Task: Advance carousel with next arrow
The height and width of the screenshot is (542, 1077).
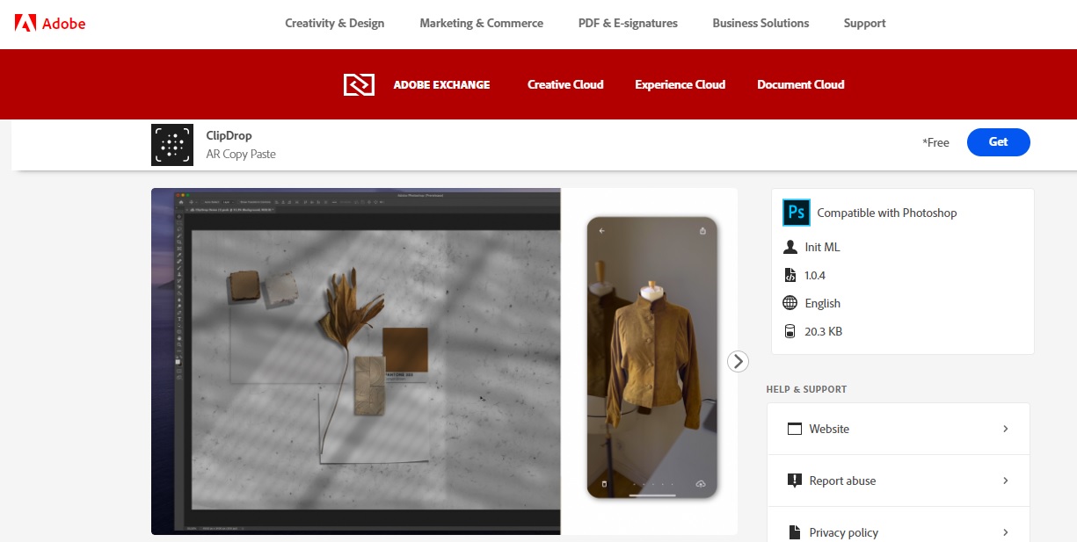Action: (739, 361)
